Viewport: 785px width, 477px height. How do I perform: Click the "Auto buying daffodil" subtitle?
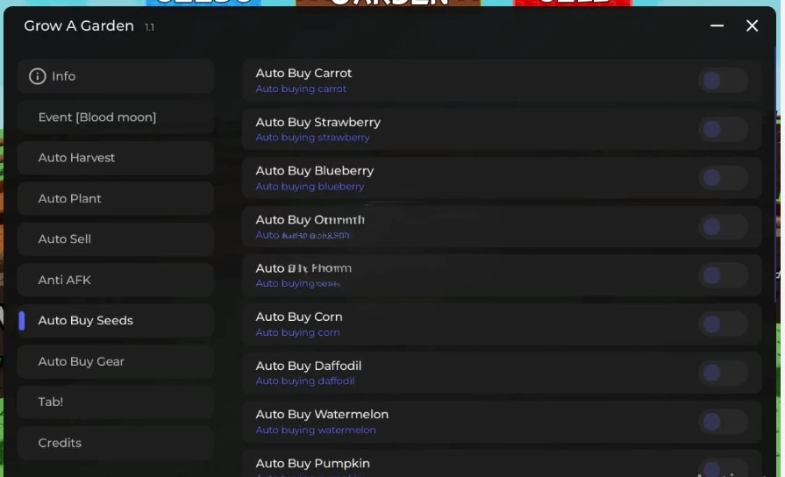click(305, 381)
